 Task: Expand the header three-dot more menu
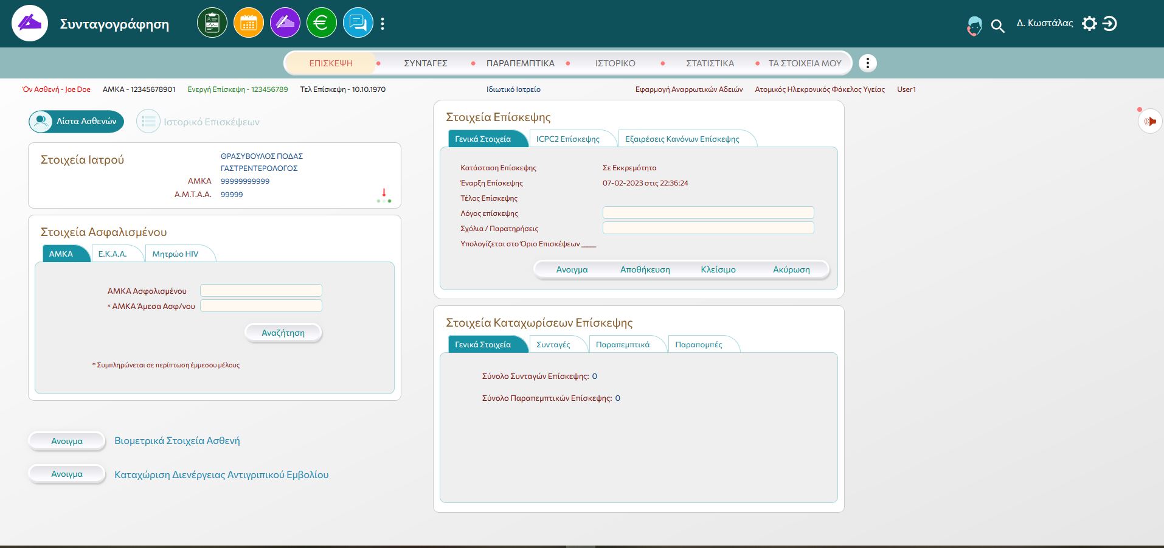click(x=383, y=24)
